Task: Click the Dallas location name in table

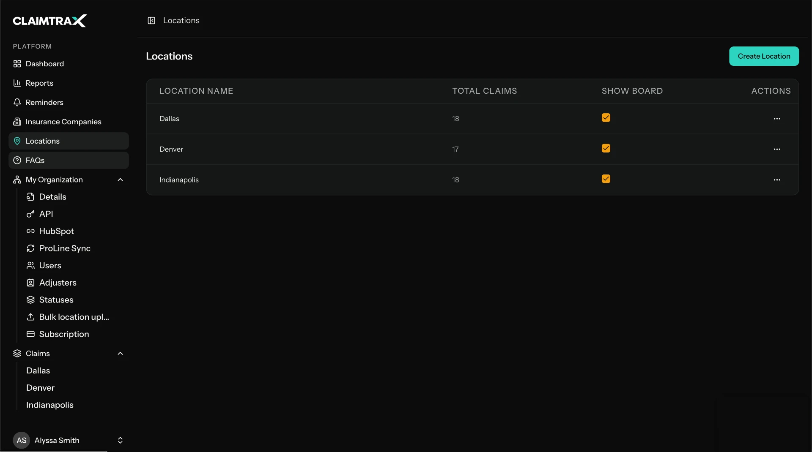Action: pyautogui.click(x=169, y=119)
